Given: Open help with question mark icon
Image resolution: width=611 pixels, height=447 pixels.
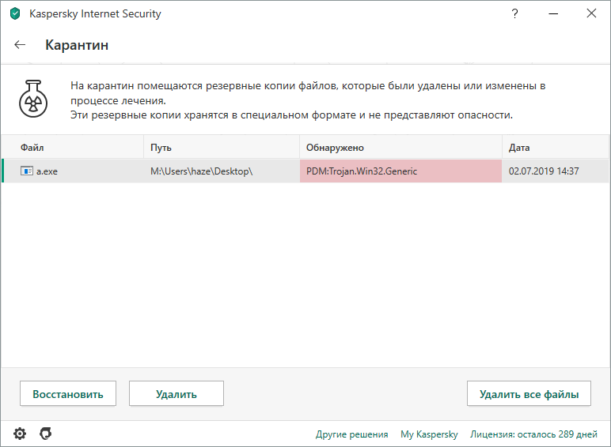Looking at the screenshot, I should pos(515,13).
